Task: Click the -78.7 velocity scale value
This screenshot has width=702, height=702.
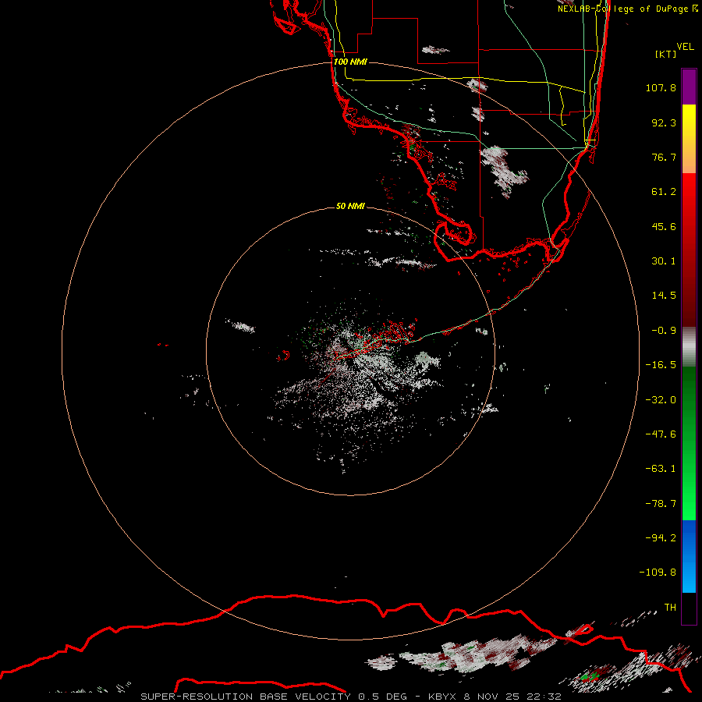Action: 661,504
